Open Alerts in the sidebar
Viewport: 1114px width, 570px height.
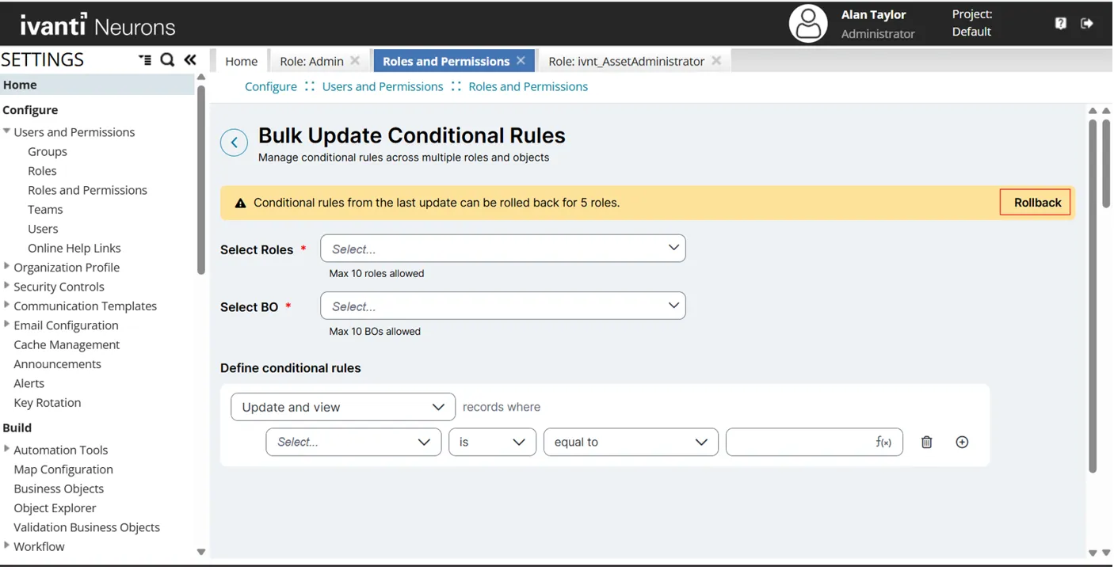(29, 383)
